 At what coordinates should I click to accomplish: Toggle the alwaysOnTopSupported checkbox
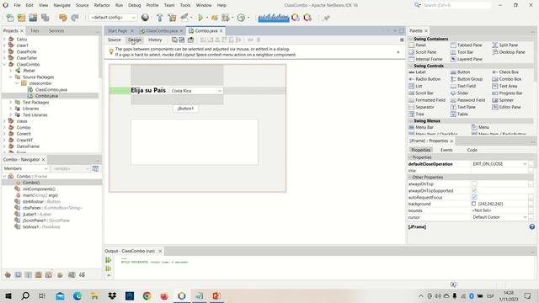click(474, 190)
